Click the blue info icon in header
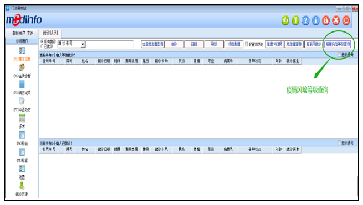The height and width of the screenshot is (205, 363). pos(316,20)
